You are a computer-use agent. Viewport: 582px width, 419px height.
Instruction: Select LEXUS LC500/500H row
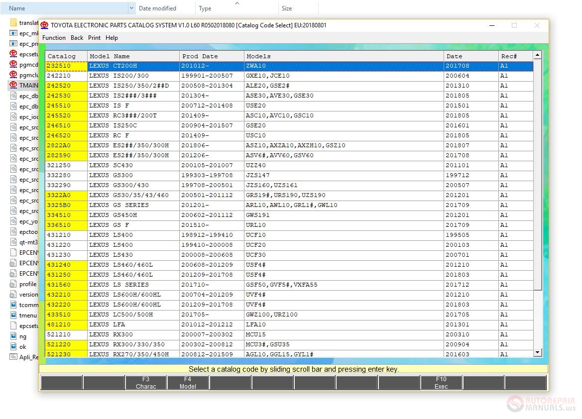point(289,314)
